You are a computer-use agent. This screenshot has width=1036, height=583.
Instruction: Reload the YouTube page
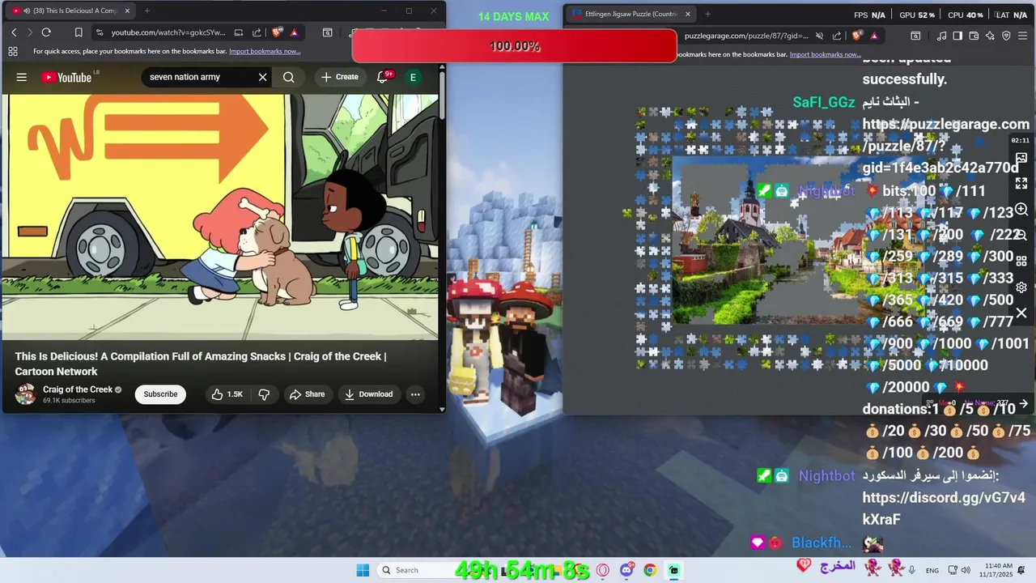coord(46,32)
